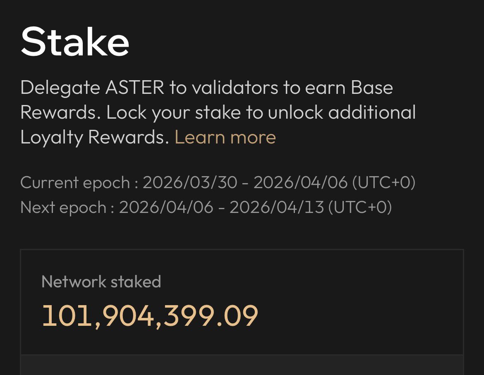Click the next epoch start date 2026/04/06
This screenshot has width=484, height=375.
tap(166, 207)
